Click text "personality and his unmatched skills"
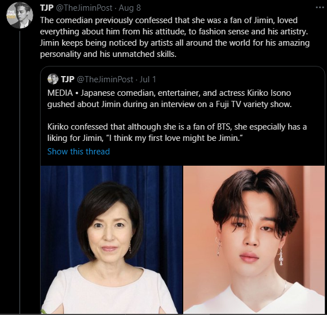Viewport: 327px width, 315px height. (x=108, y=54)
